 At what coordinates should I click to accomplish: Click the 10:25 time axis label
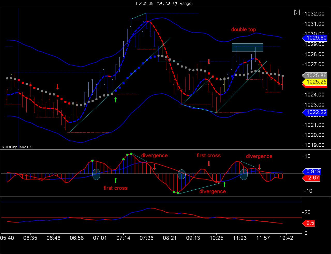tap(216, 238)
